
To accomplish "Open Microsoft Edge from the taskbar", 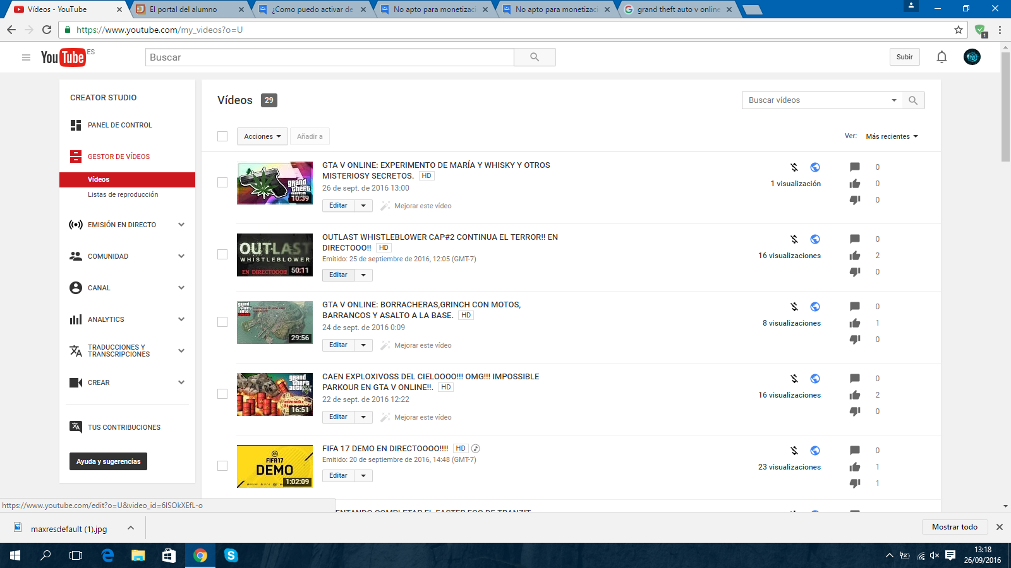I will pyautogui.click(x=107, y=555).
